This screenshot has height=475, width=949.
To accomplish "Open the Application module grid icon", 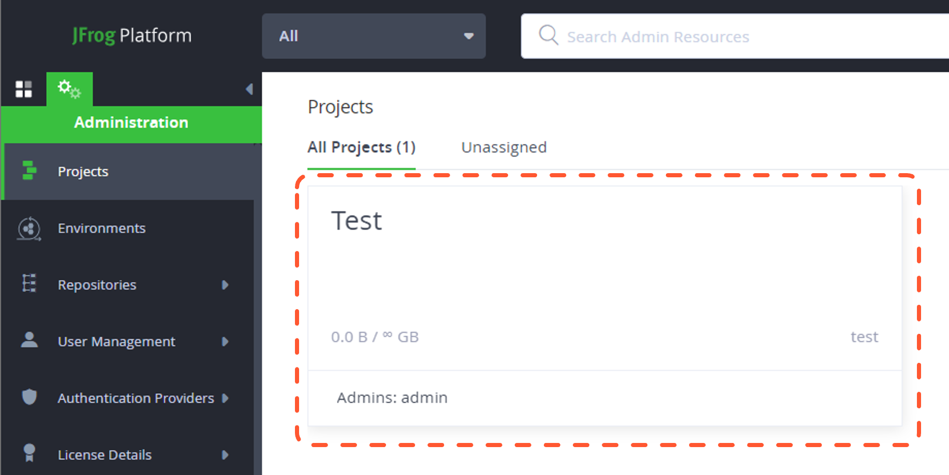I will click(x=23, y=89).
